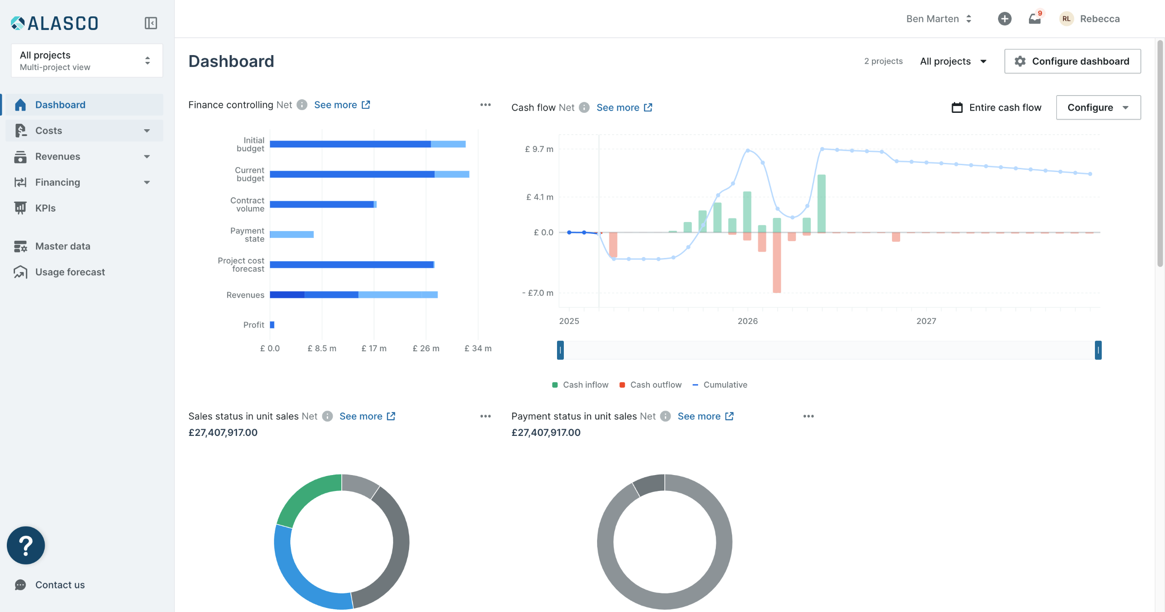
Task: Toggle the Cash inflow legend entry
Action: pos(580,384)
